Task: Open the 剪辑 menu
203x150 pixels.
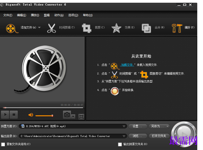Action: (47, 15)
